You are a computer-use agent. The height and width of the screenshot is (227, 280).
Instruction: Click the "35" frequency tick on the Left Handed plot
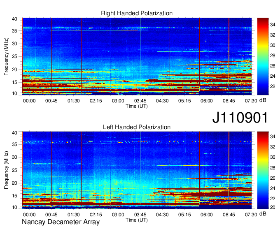tap(14, 144)
